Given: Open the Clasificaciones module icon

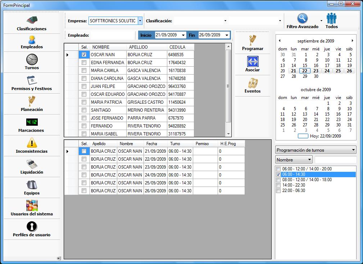Looking at the screenshot, I should coord(32,20).
